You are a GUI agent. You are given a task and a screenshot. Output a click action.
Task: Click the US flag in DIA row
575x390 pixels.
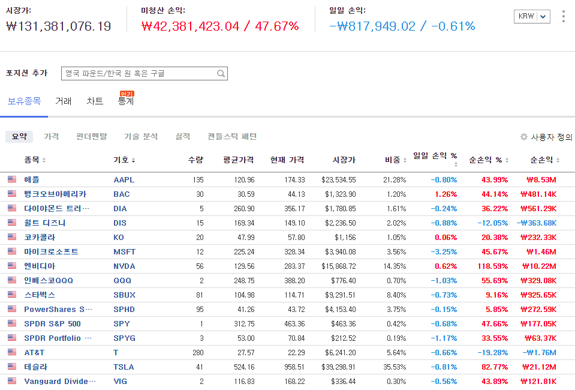(x=12, y=208)
